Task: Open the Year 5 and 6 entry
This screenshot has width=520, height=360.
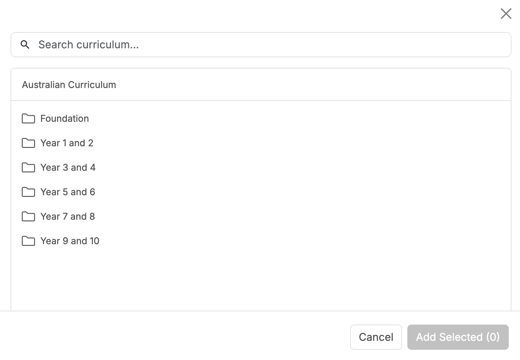Action: click(x=67, y=192)
